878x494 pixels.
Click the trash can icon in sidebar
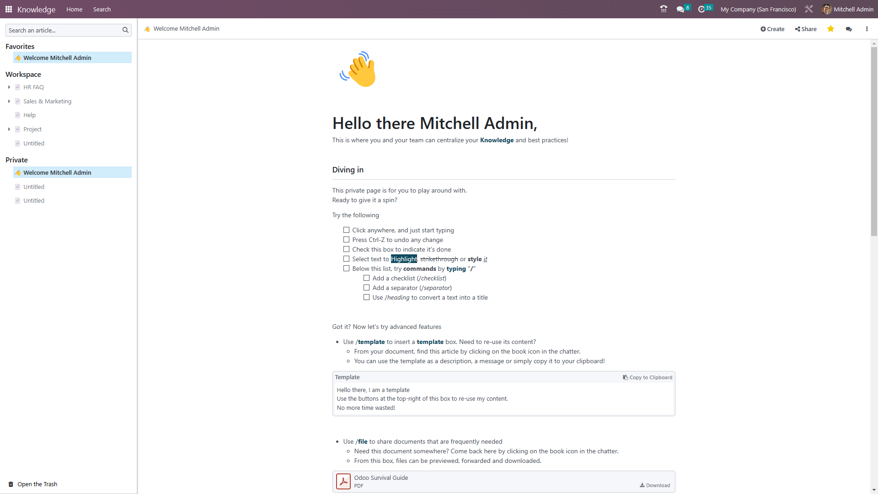pos(11,484)
